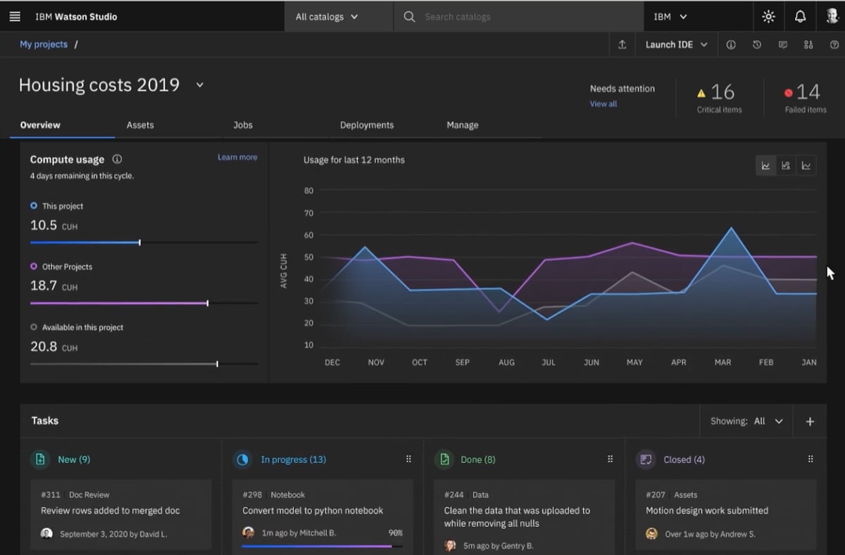The width and height of the screenshot is (845, 555).
Task: Click Learn more in Compute usage panel
Action: [237, 157]
